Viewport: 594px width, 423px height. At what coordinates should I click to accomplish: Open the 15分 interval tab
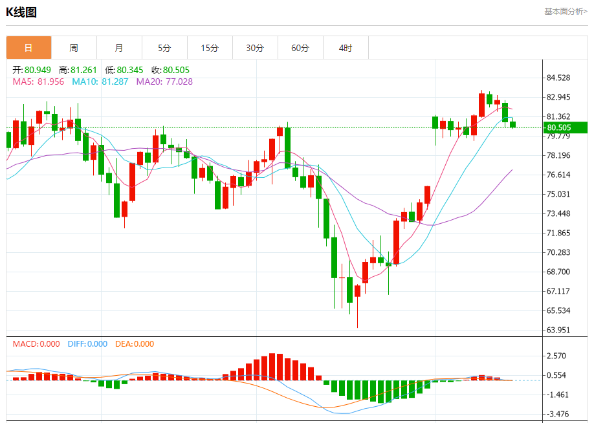[210, 48]
